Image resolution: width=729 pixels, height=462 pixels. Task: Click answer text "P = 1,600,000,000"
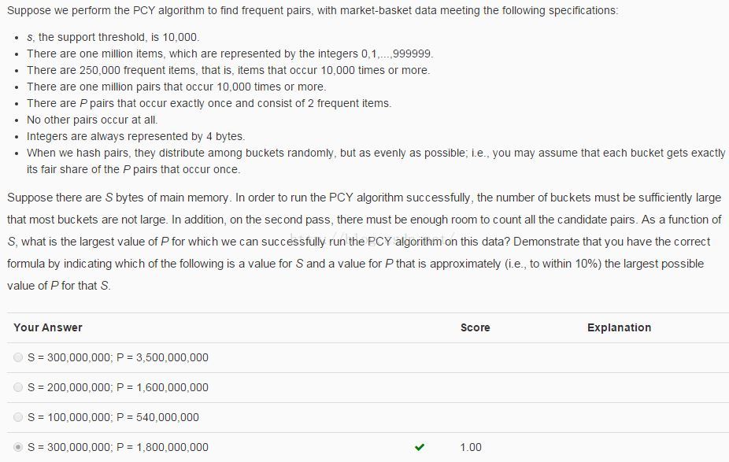(162, 387)
